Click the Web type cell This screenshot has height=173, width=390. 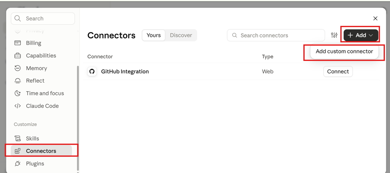(268, 72)
